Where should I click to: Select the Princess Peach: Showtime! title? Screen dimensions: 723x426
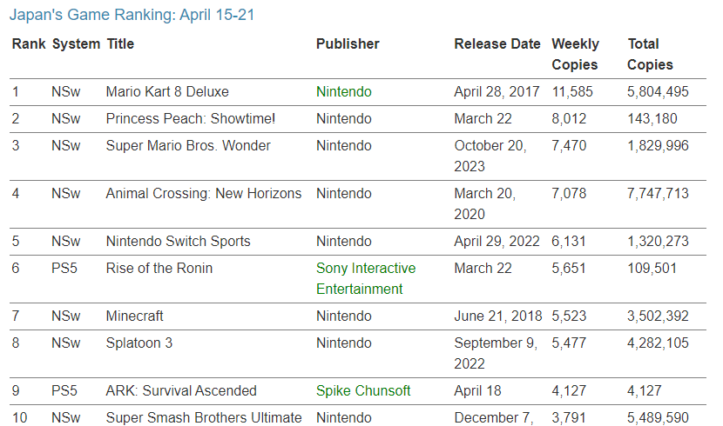point(191,119)
